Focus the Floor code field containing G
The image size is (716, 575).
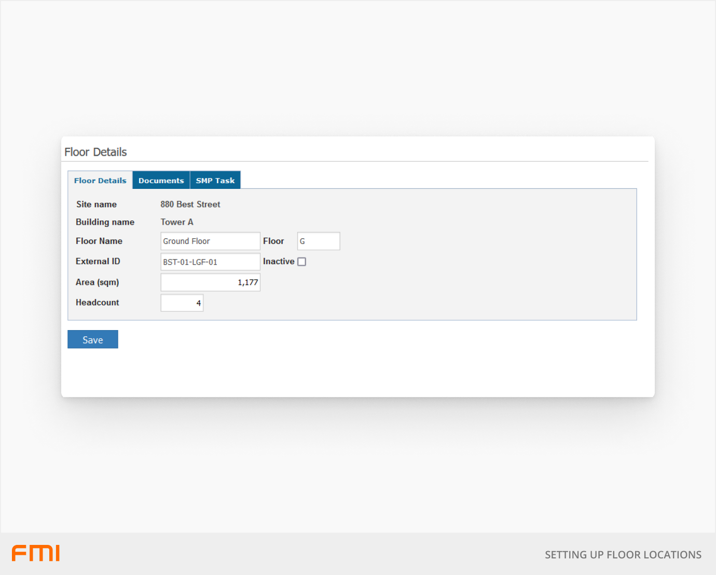pyautogui.click(x=318, y=241)
